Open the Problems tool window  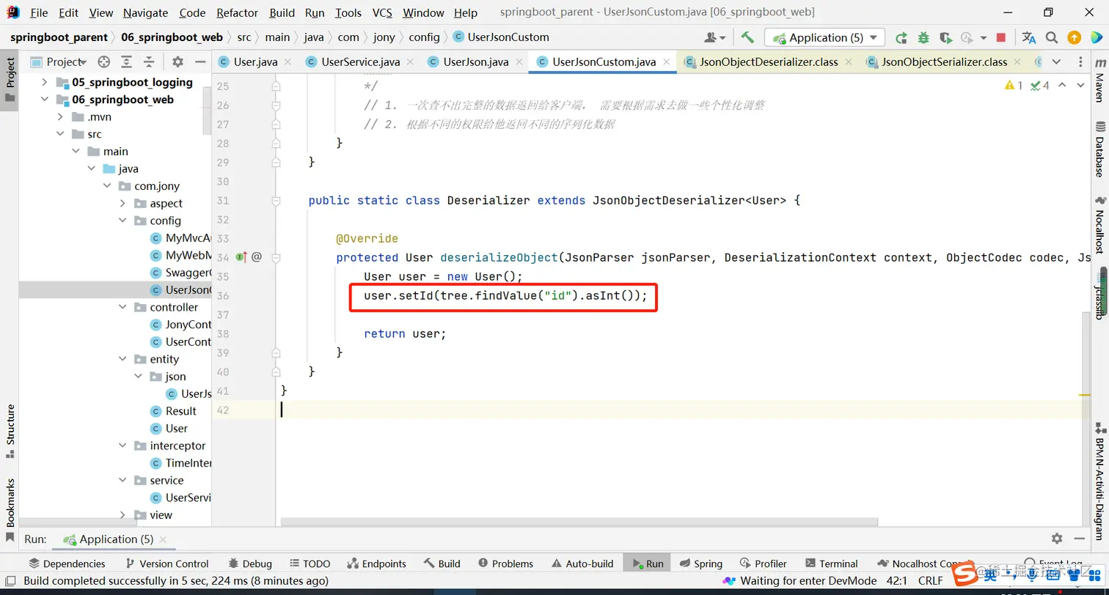[505, 563]
